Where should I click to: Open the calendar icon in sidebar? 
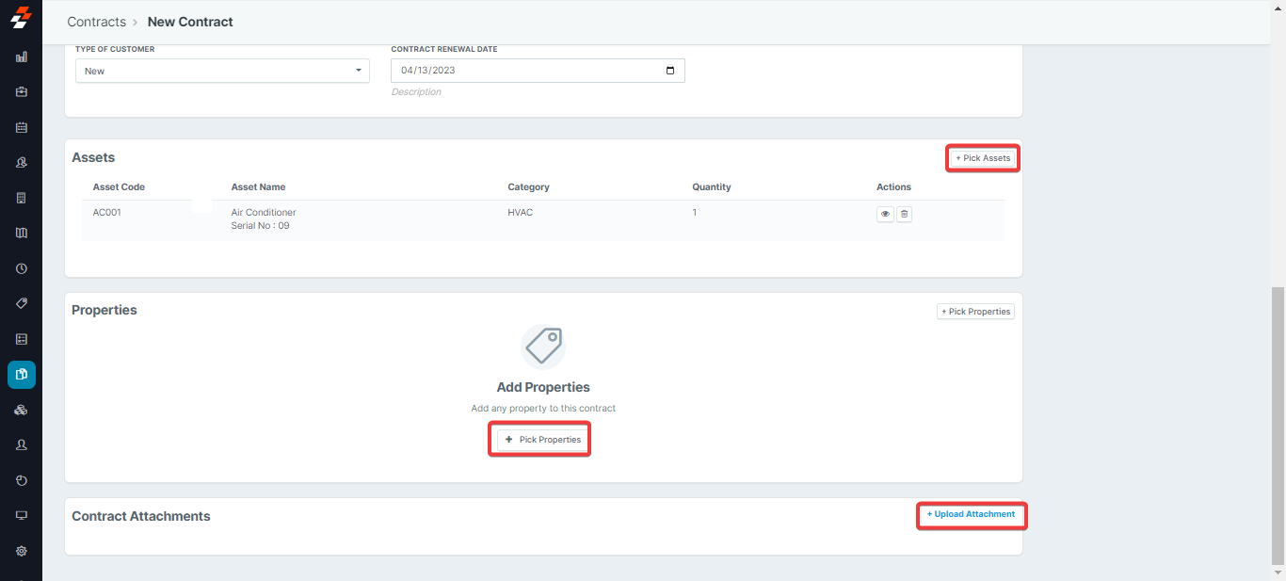(x=22, y=127)
